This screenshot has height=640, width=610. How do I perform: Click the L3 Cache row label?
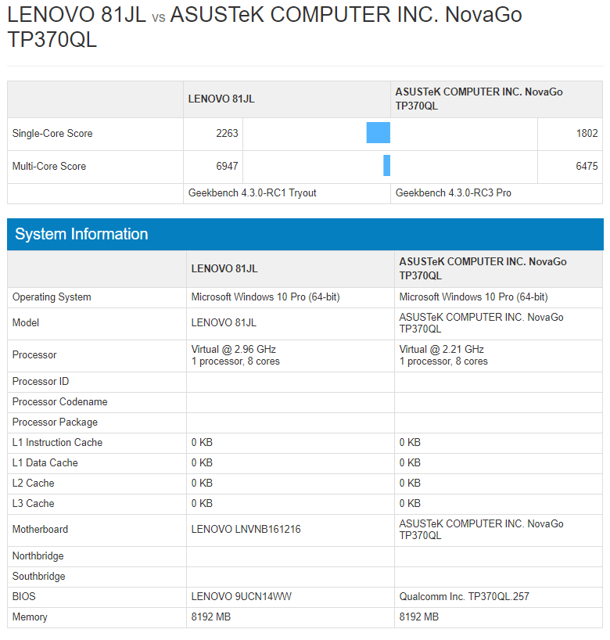click(x=33, y=504)
